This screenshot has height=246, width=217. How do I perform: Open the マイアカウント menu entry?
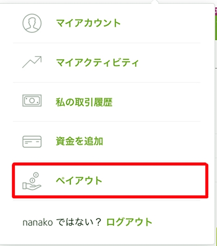pos(88,23)
